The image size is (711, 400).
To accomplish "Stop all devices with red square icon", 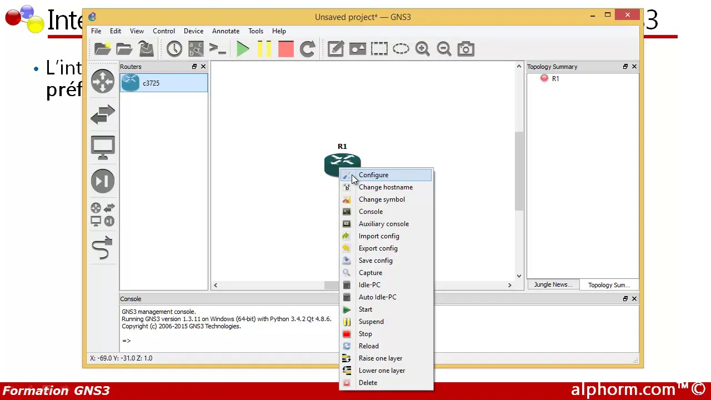I will [286, 49].
